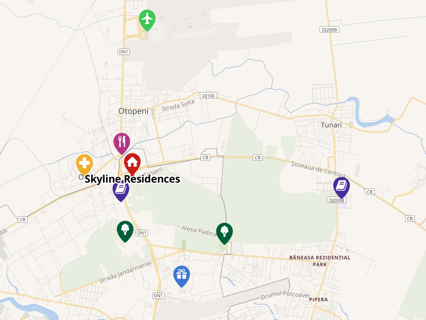Click the DJ200B road shield at top right
The width and height of the screenshot is (426, 320).
[329, 30]
